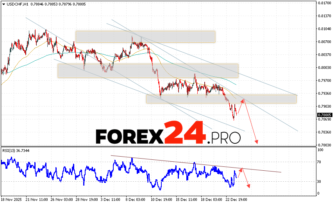Click the orange 24 in the logo

[184, 133]
